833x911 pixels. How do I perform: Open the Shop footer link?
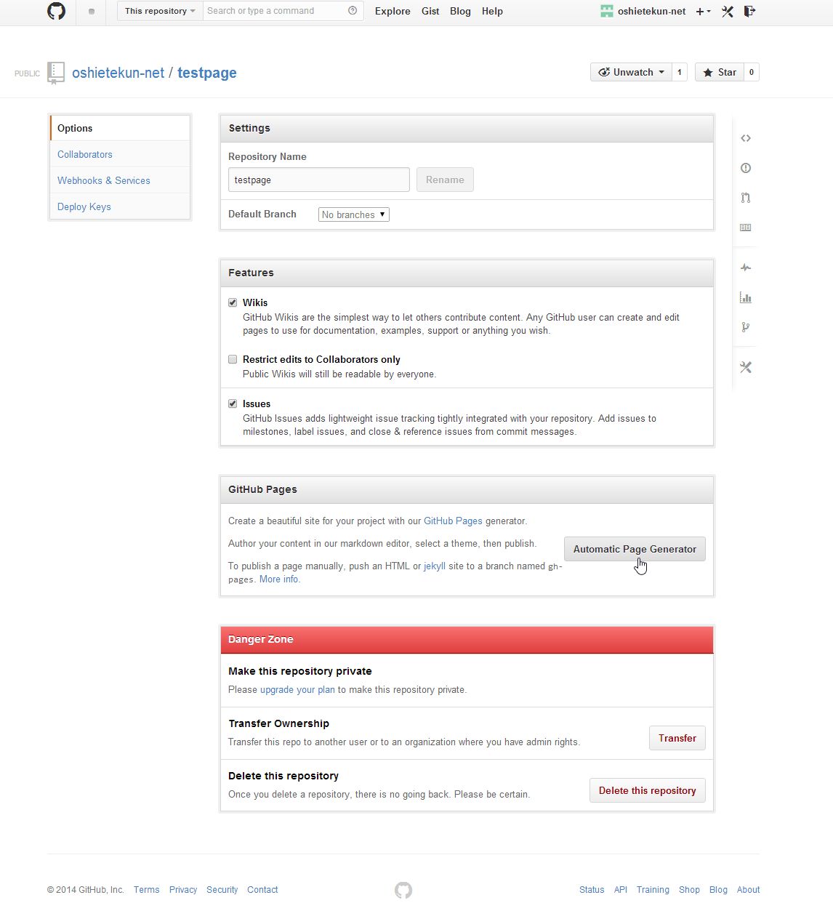pyautogui.click(x=689, y=889)
